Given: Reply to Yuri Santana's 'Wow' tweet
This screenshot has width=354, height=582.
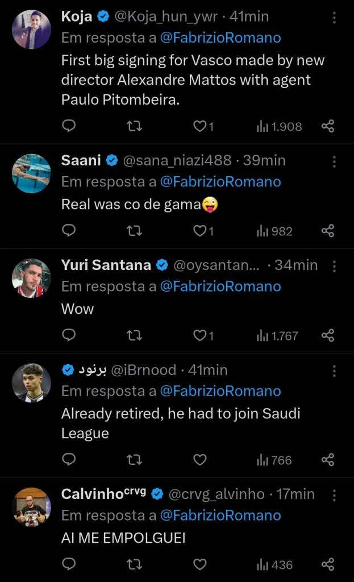Looking at the screenshot, I should click(69, 335).
